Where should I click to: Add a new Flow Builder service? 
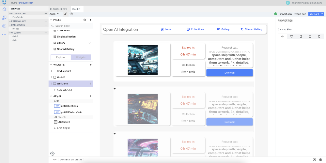pos(46,13)
